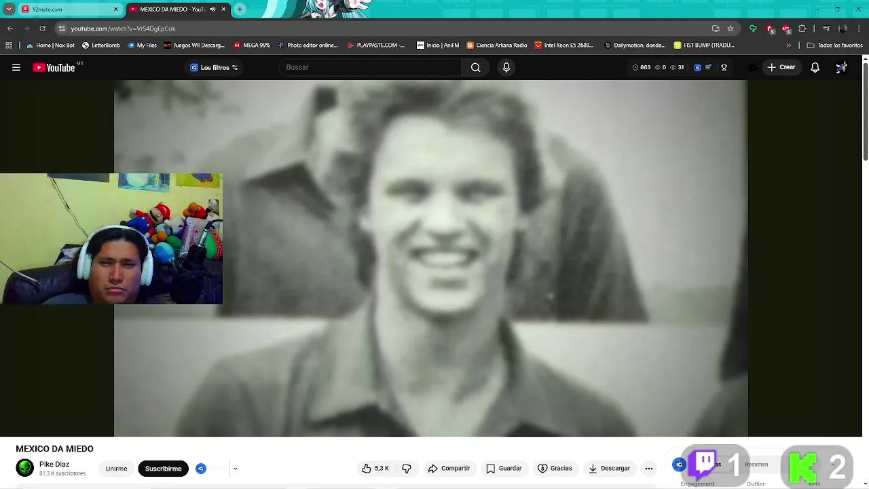Open Inicio | AniFM bookmark
The width and height of the screenshot is (869, 489).
438,46
